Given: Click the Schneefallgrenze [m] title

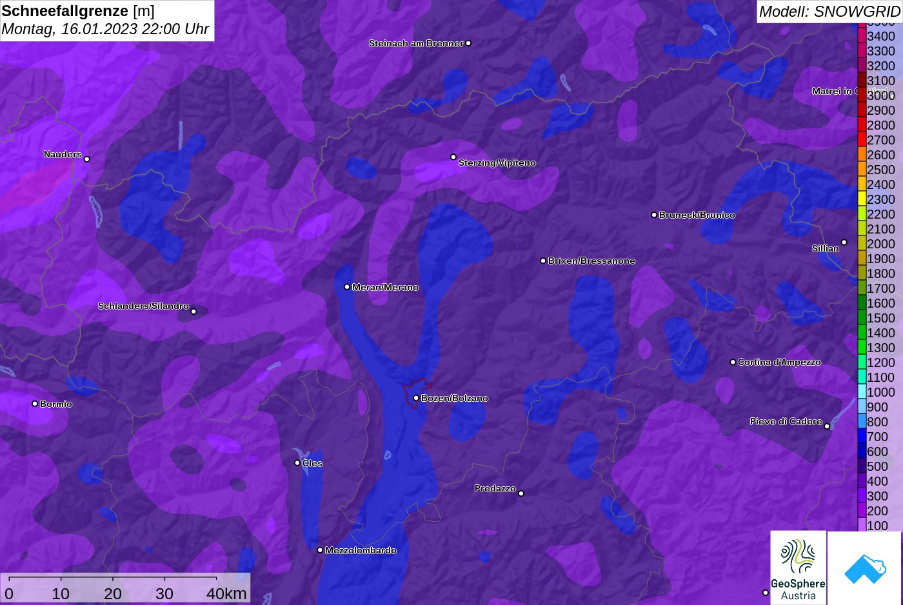Looking at the screenshot, I should [x=78, y=11].
